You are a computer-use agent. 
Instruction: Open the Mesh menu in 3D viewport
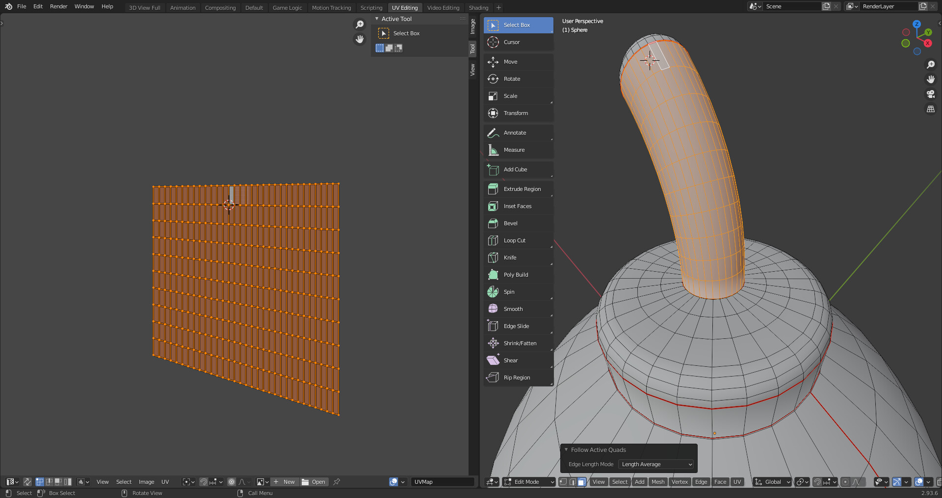point(658,482)
